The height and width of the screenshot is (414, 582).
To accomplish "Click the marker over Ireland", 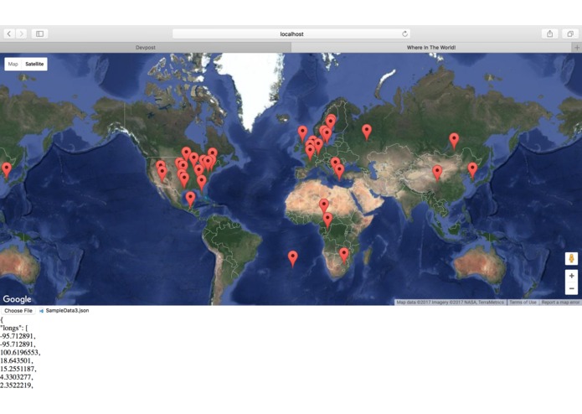I will click(303, 133).
